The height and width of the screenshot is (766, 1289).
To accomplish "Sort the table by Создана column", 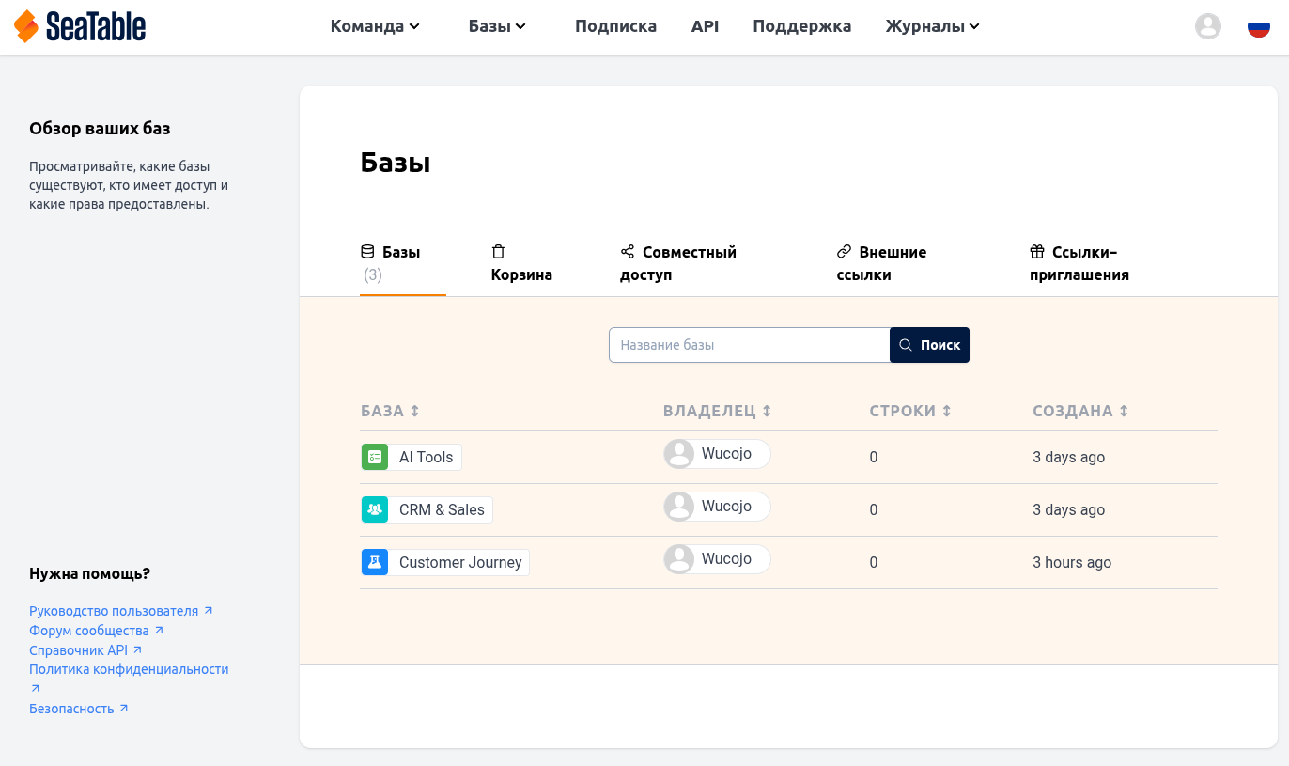I will coord(1079,411).
